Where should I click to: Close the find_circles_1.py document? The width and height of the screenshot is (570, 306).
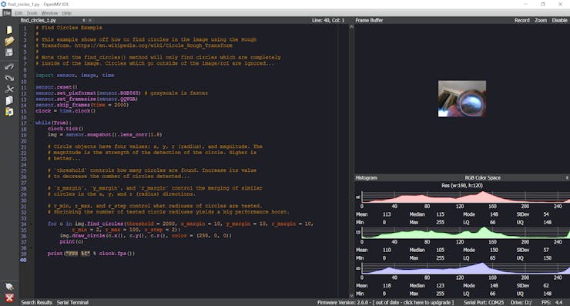click(90, 20)
